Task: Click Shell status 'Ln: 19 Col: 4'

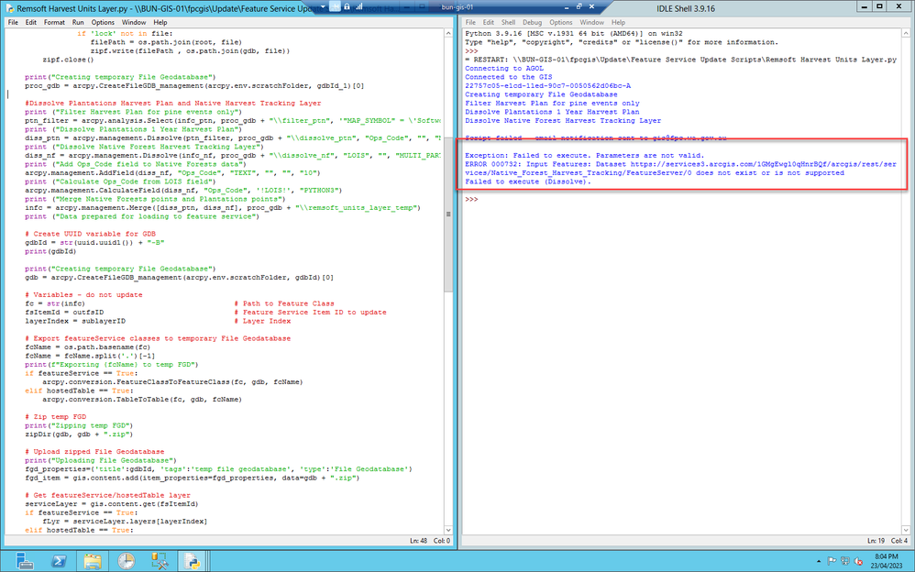Action: point(887,541)
